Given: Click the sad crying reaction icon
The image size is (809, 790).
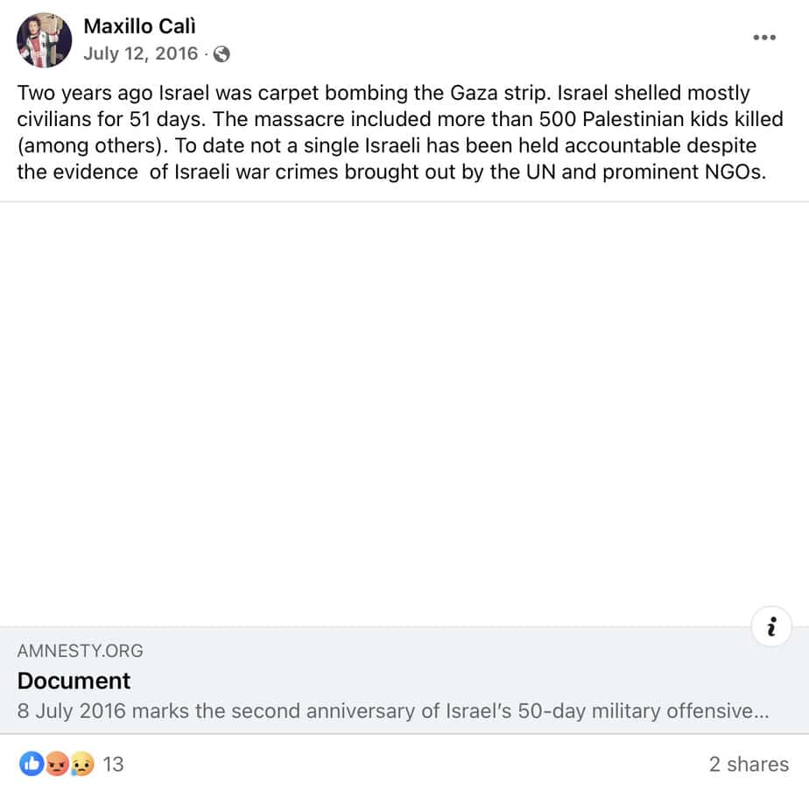Looking at the screenshot, I should coord(81,764).
